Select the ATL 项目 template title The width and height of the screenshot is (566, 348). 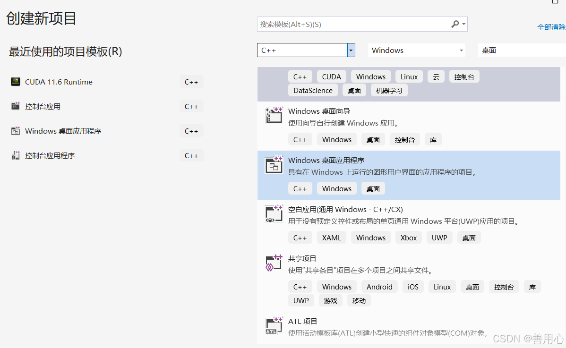302,321
